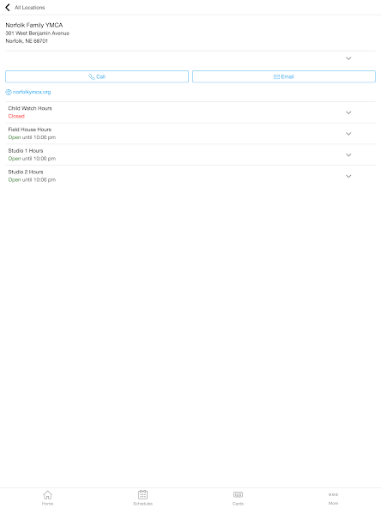Screen dimensions: 381x508
Task: Click Norfolk Family YMCA title
Action: pos(34,25)
